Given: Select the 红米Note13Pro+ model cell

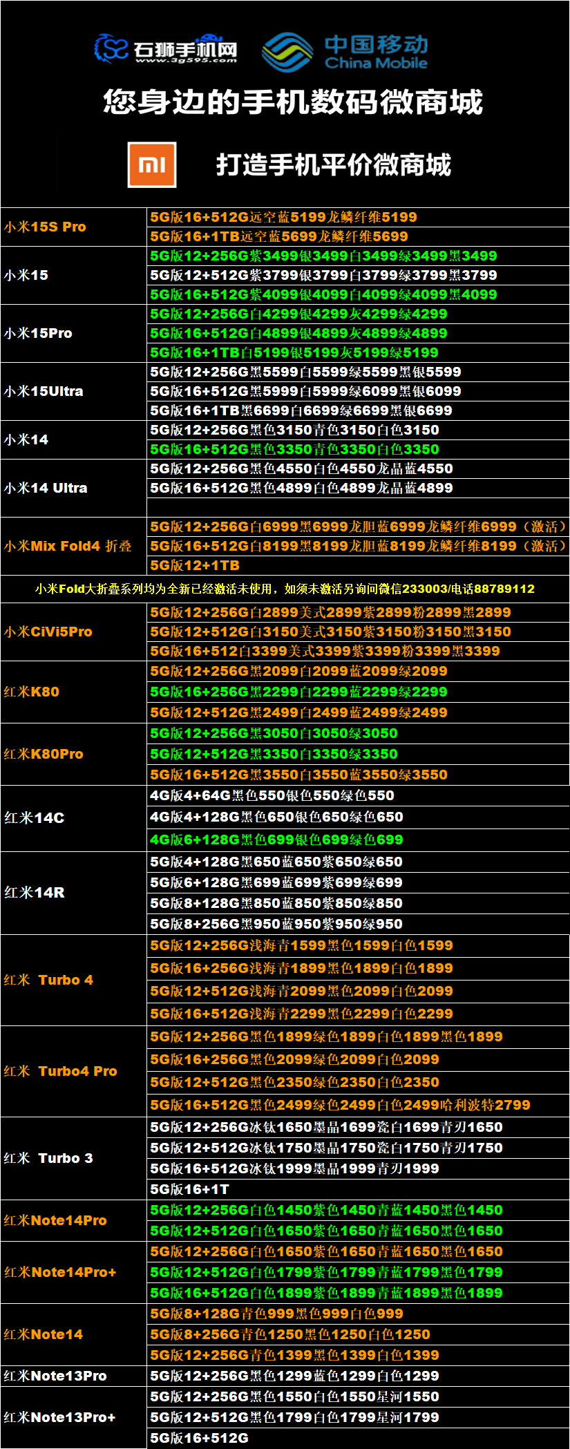Looking at the screenshot, I should [x=74, y=1417].
